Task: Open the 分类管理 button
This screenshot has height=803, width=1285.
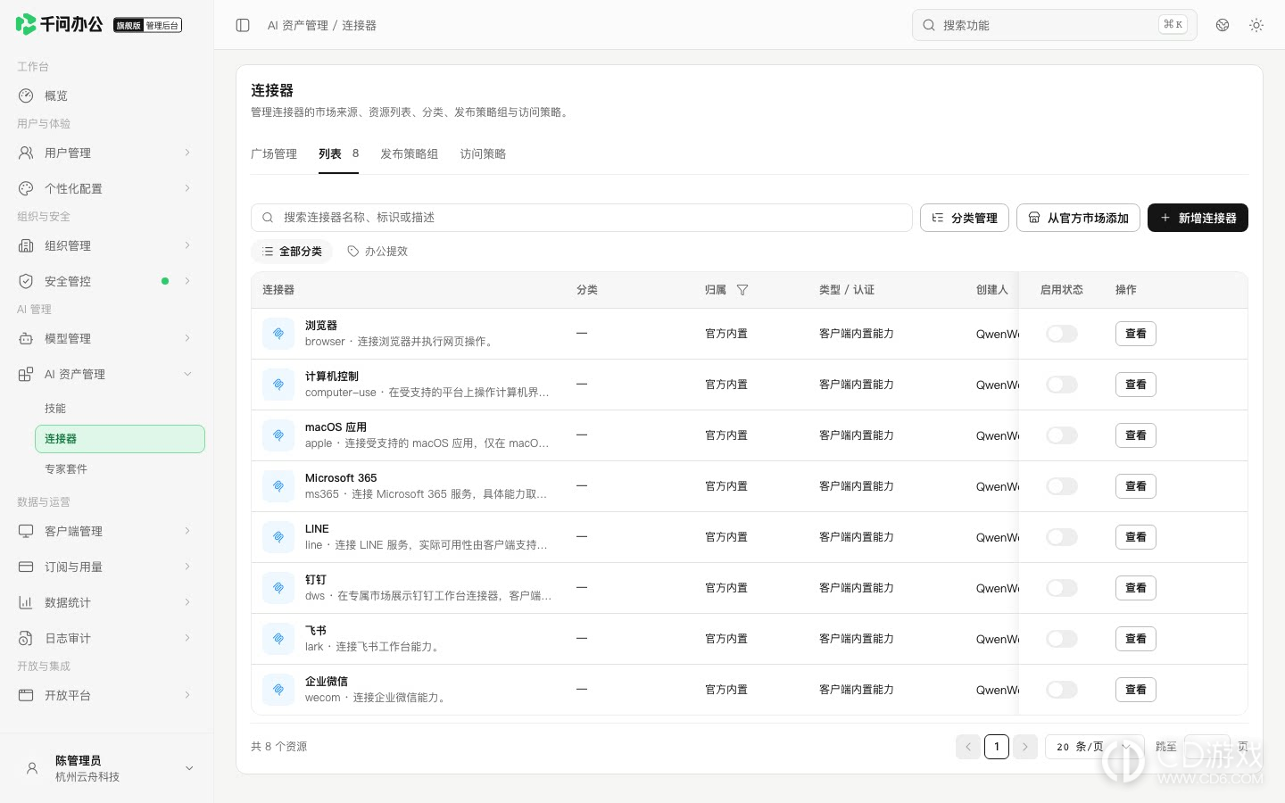Action: click(x=965, y=218)
